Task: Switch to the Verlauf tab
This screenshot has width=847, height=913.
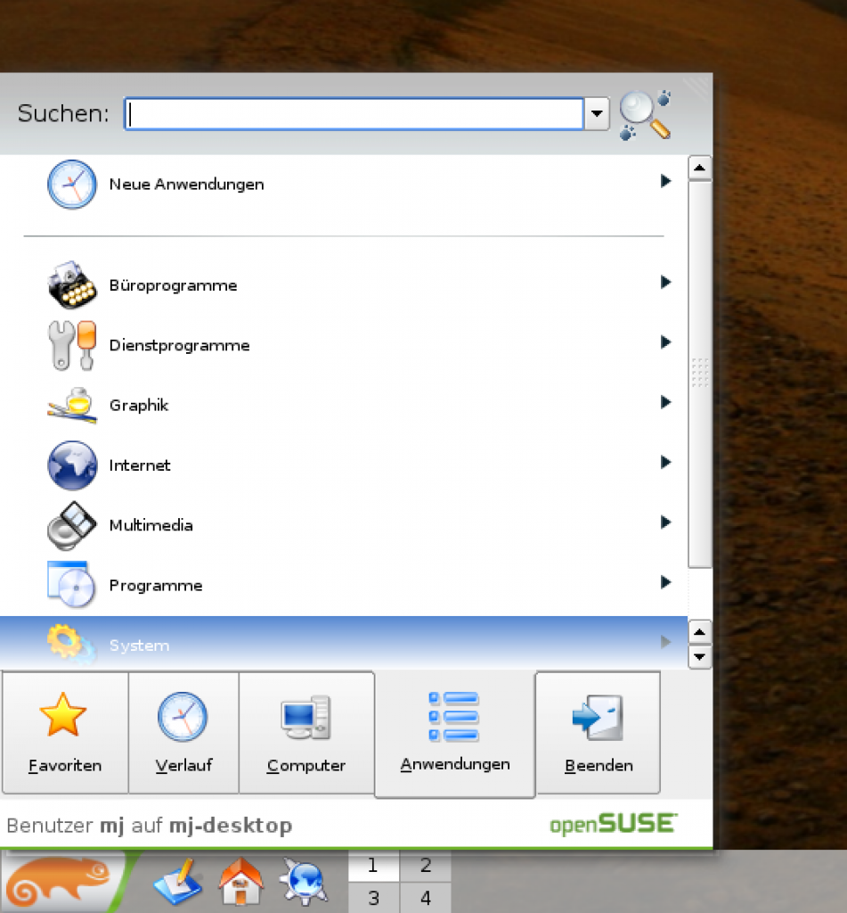Action: tap(183, 733)
